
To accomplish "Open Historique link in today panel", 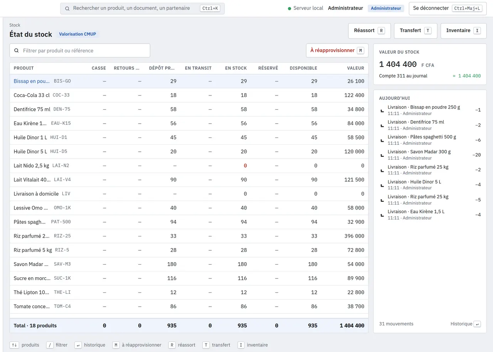I will tap(466, 324).
